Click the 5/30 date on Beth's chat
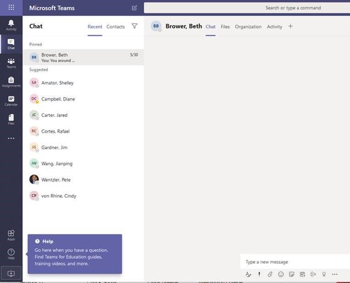The image size is (350, 283). tap(134, 54)
